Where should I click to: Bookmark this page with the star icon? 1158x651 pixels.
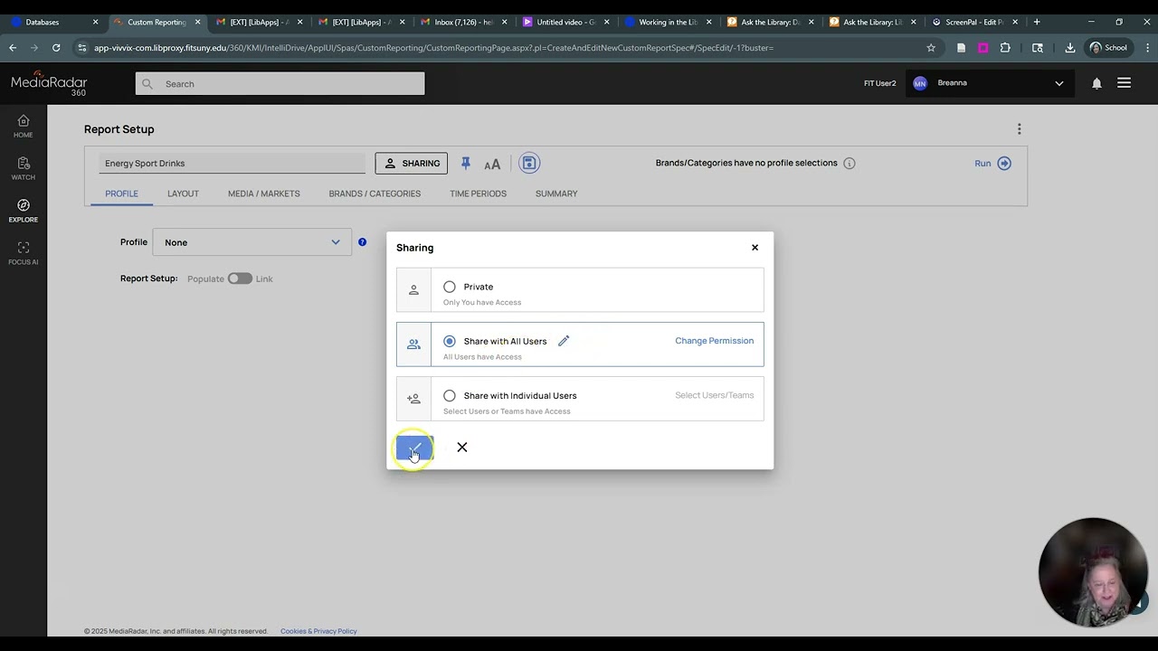pyautogui.click(x=931, y=48)
